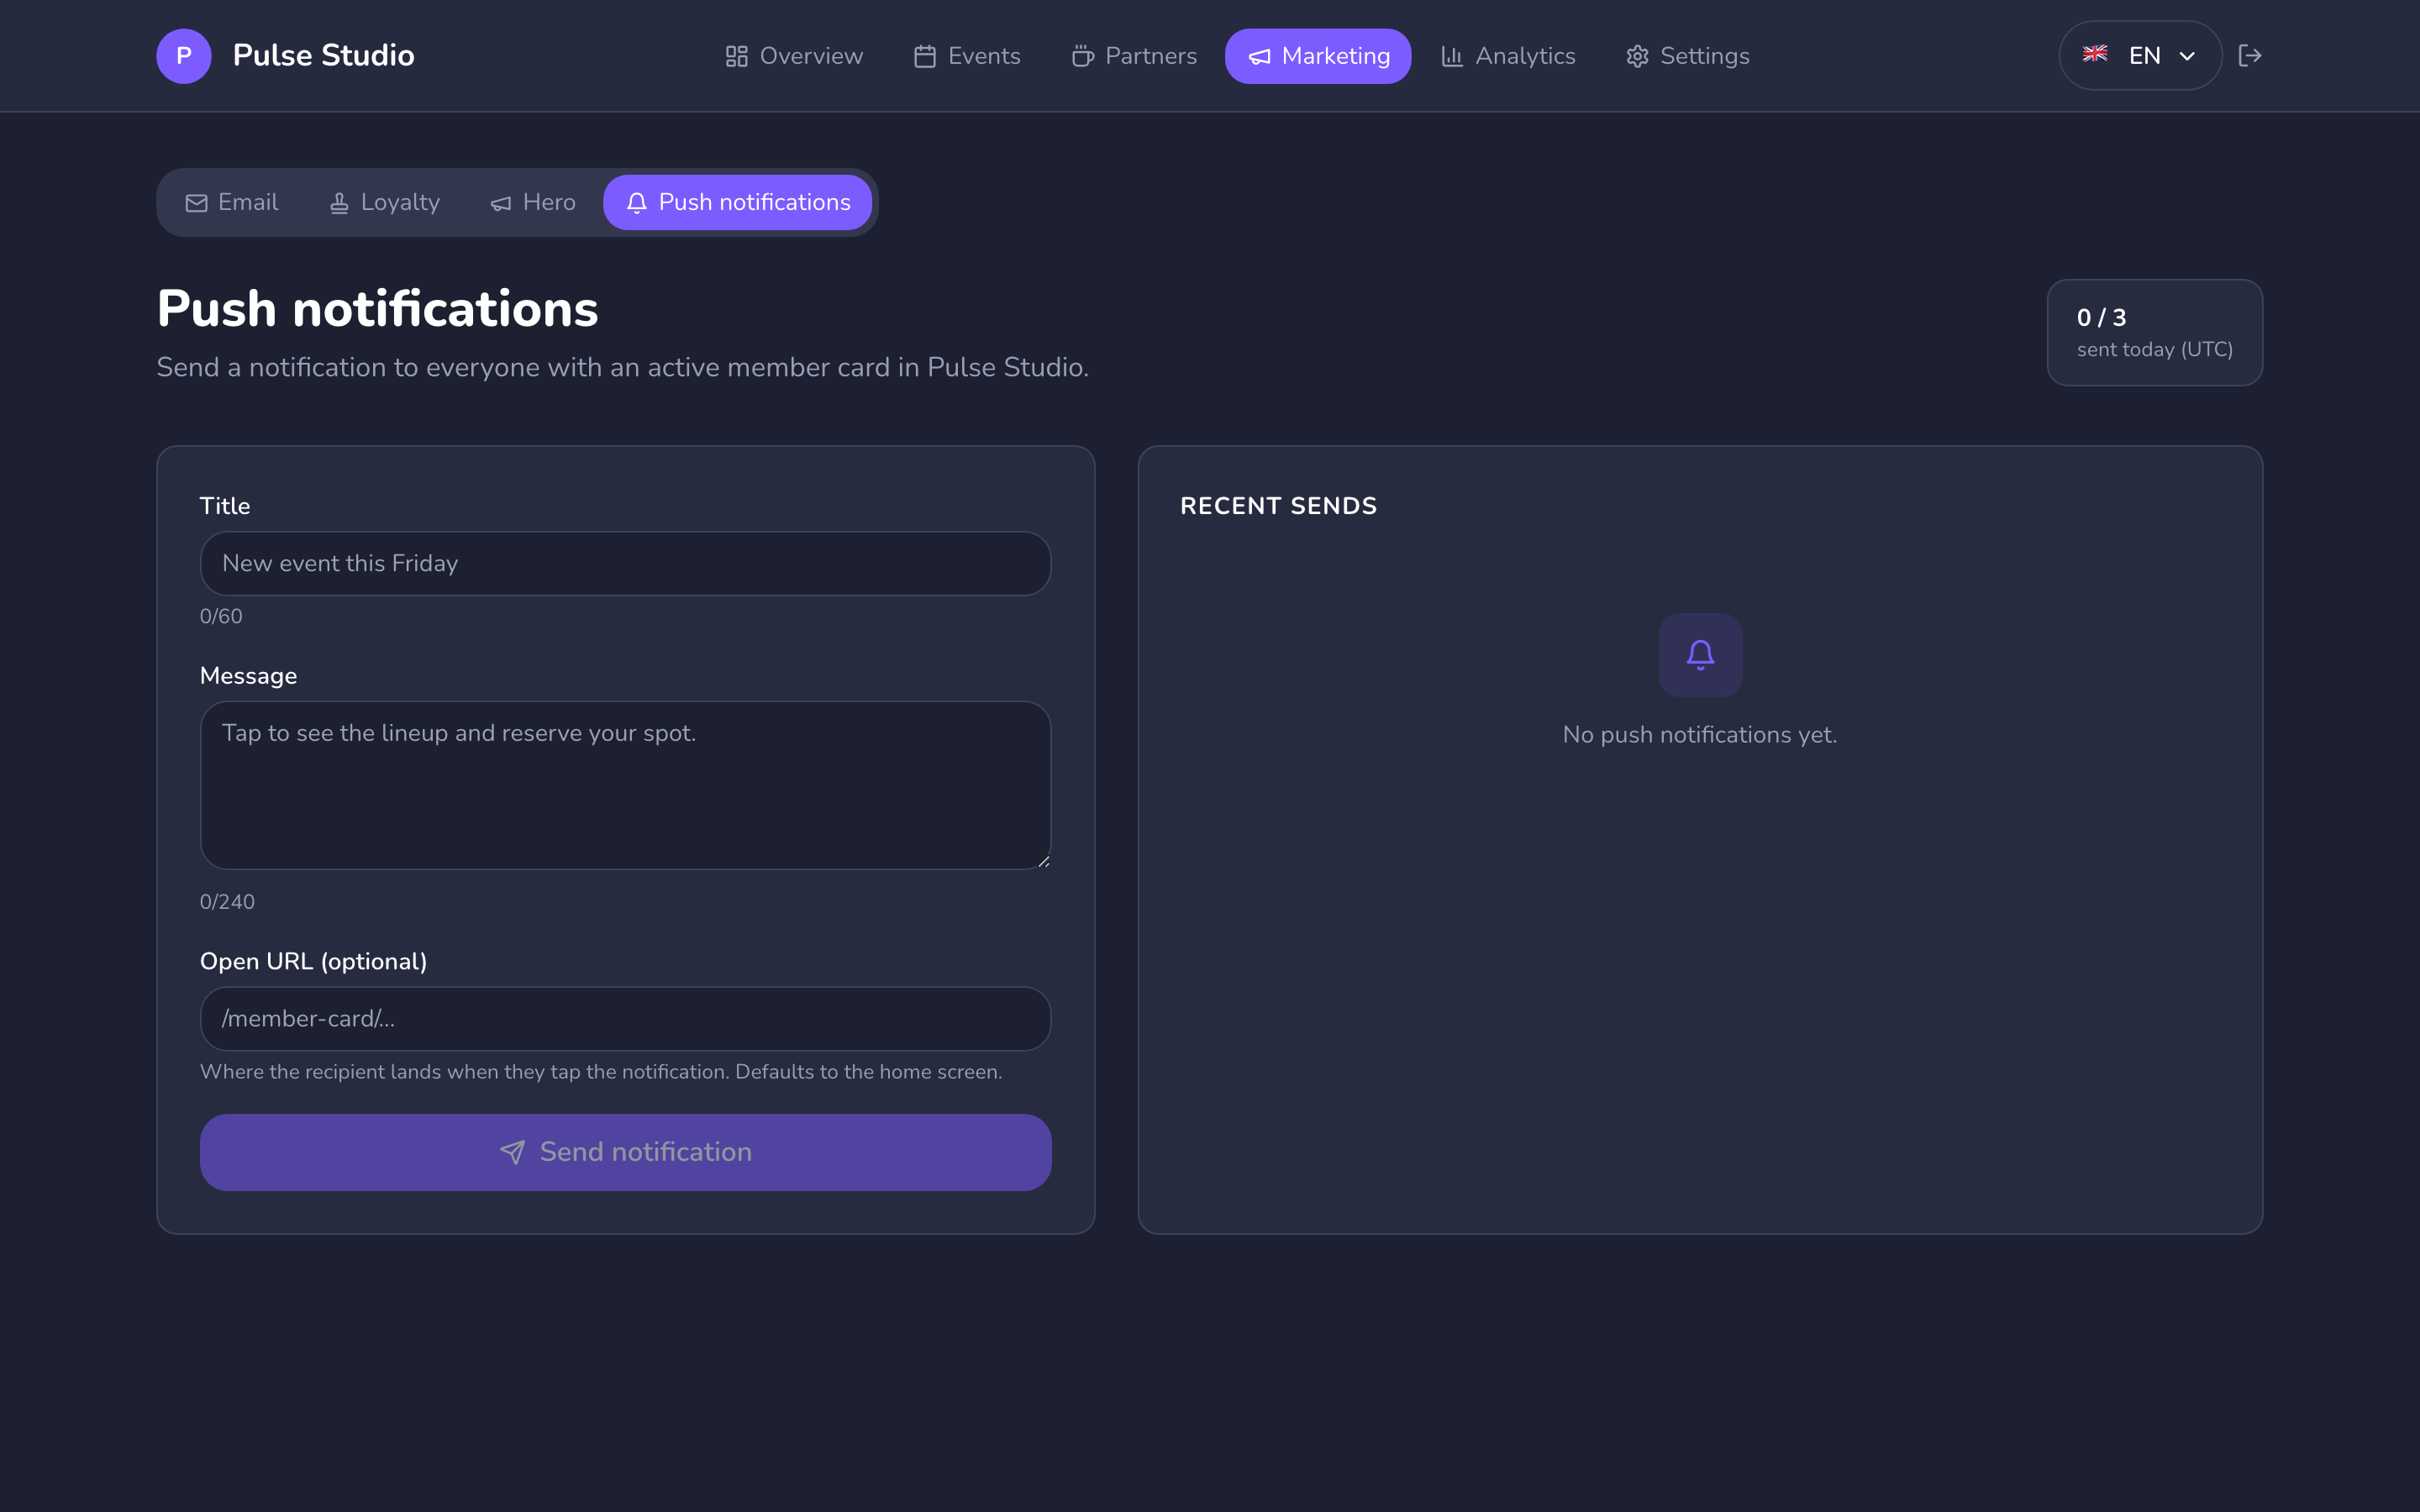Click the 'Send a notification to everyone' subtitle
The width and height of the screenshot is (2420, 1512).
(x=622, y=368)
